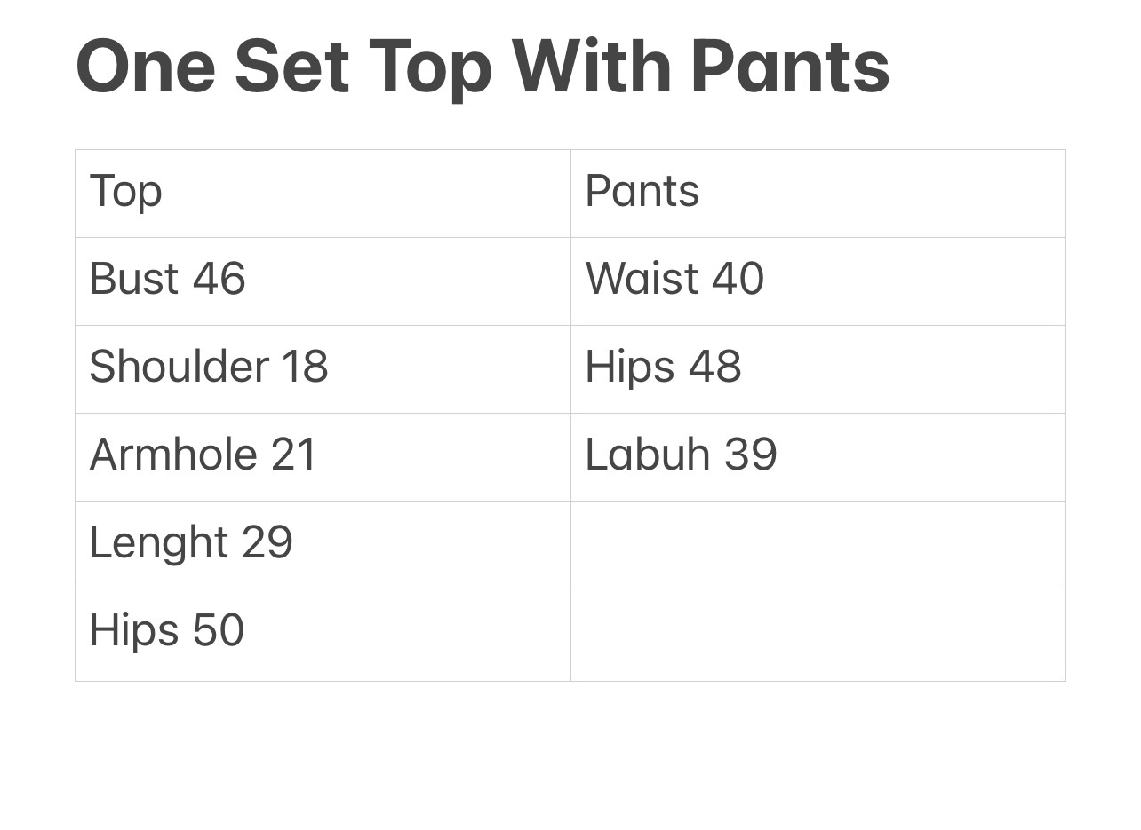
Task: Click the number 46 in Bust row
Action: (x=219, y=279)
